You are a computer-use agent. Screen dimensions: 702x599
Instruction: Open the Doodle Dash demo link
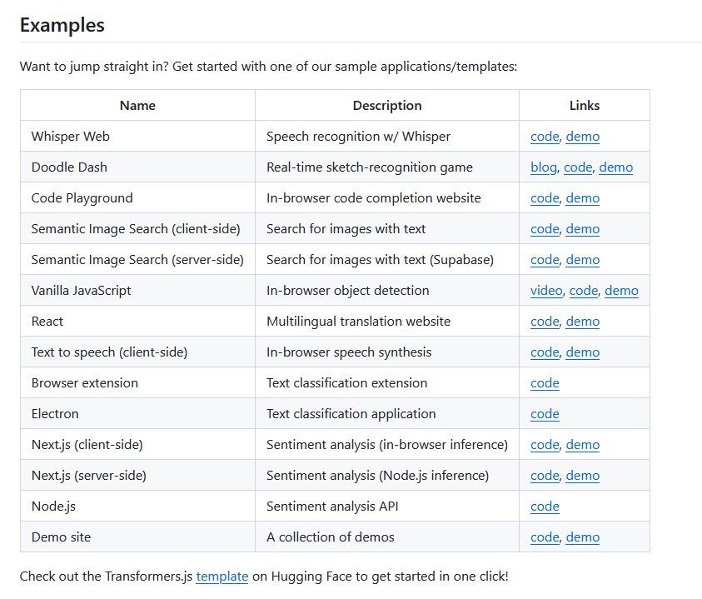click(615, 167)
